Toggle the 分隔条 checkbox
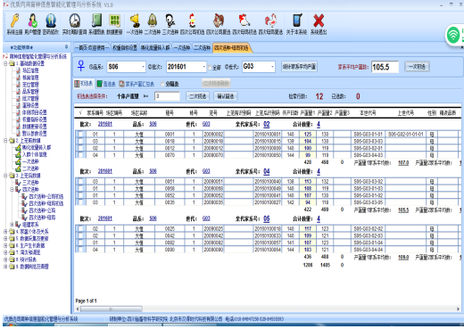The image size is (464, 329). pyautogui.click(x=162, y=84)
